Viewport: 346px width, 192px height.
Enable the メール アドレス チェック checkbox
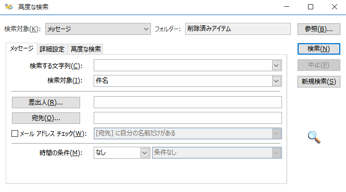click(x=15, y=133)
